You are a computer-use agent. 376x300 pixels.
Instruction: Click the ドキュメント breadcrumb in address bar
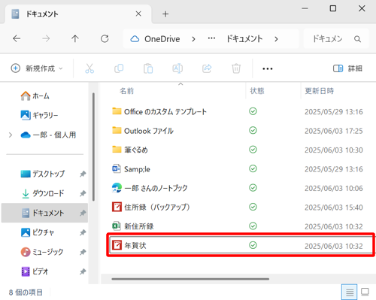click(x=244, y=39)
